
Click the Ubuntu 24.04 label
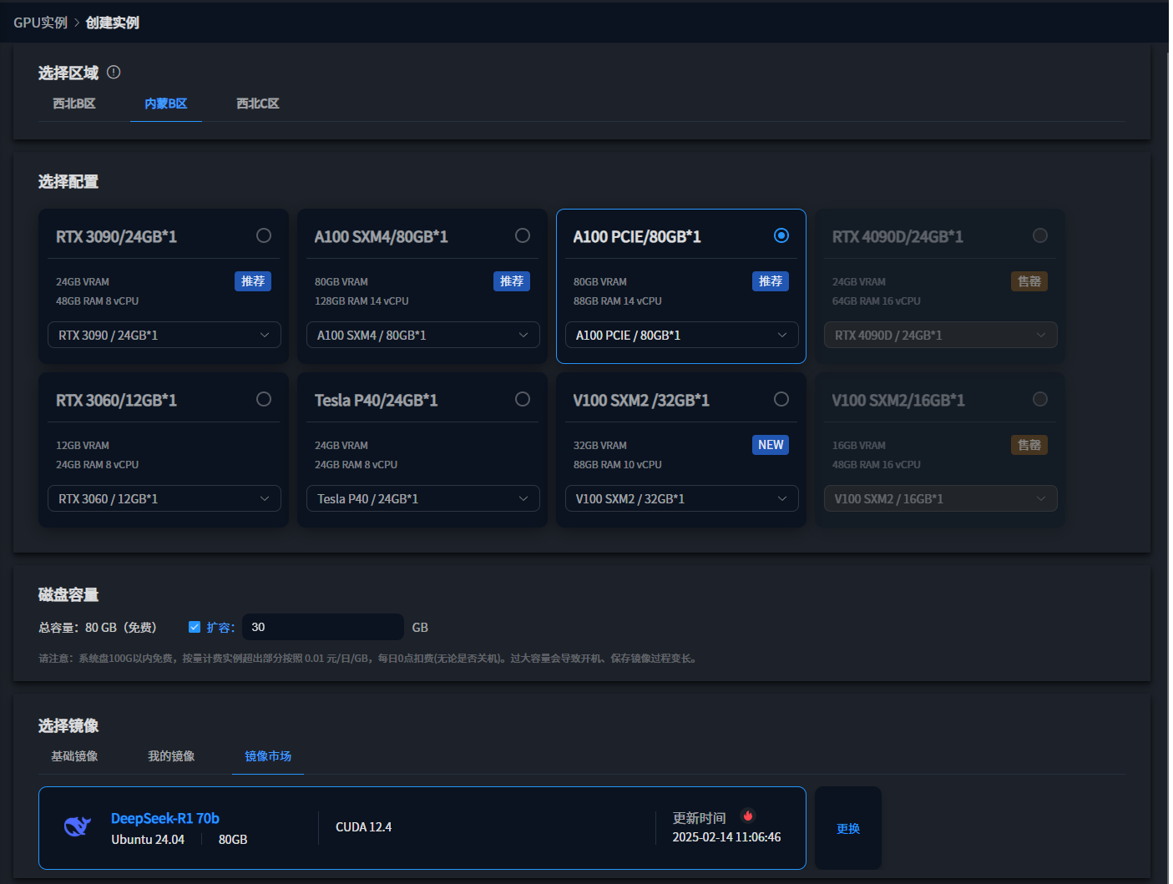point(148,839)
